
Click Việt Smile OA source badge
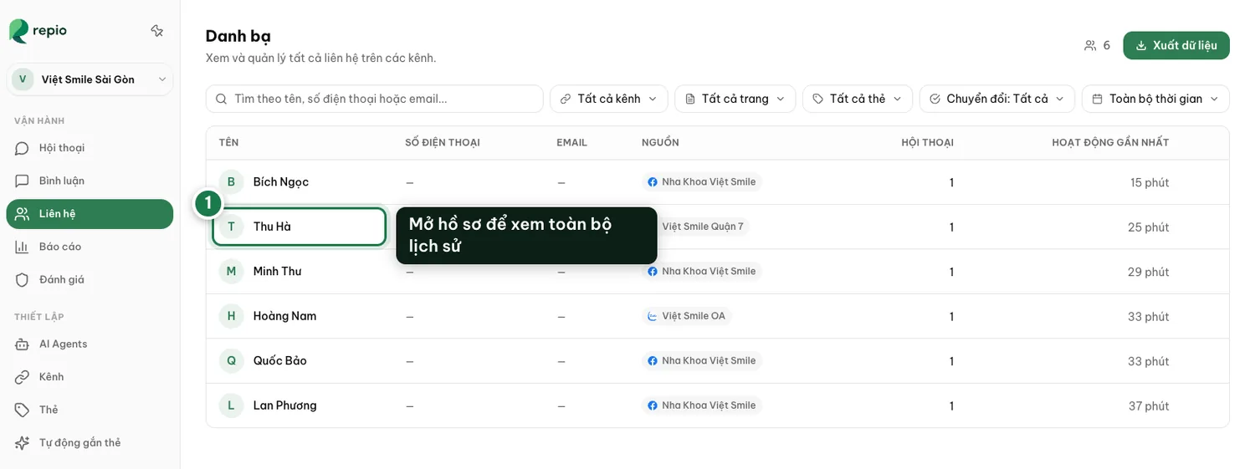coord(686,316)
